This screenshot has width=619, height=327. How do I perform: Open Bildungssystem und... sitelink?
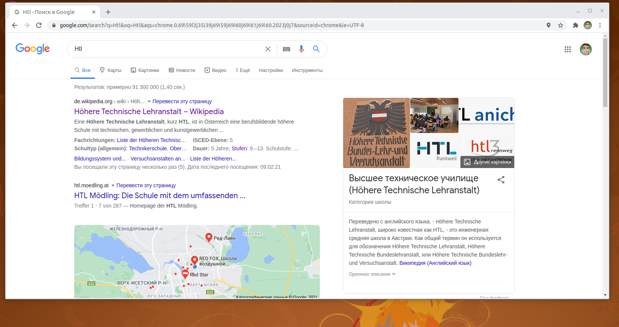tap(100, 159)
